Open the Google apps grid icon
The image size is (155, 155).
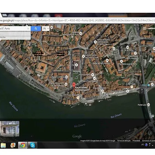144,29
